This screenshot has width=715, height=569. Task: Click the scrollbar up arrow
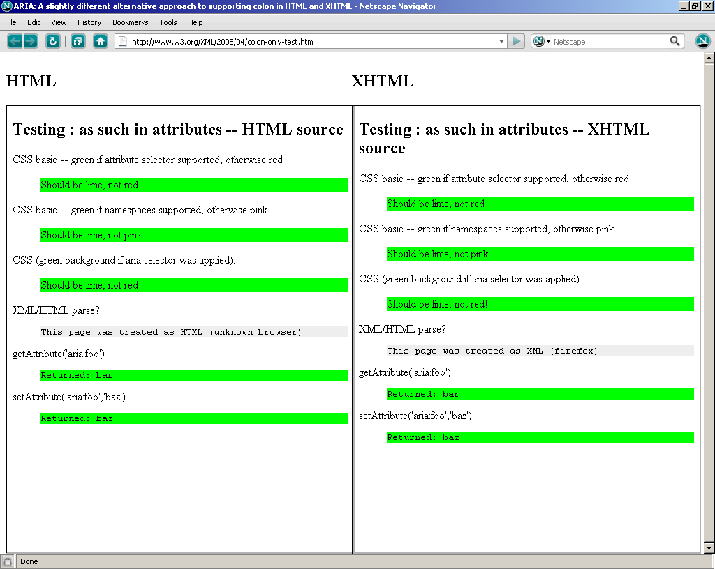[x=709, y=58]
